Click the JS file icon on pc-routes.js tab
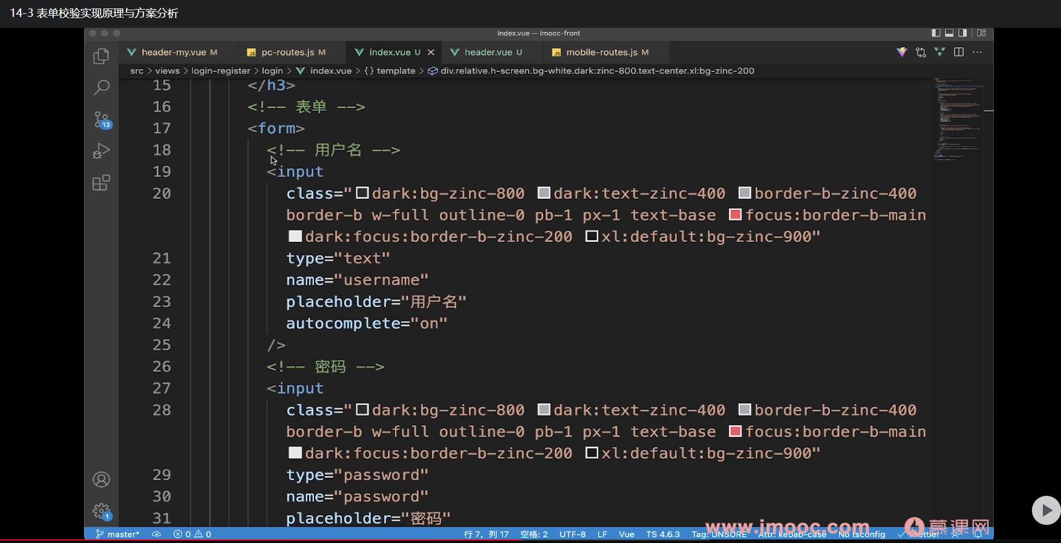This screenshot has width=1061, height=543. (251, 53)
